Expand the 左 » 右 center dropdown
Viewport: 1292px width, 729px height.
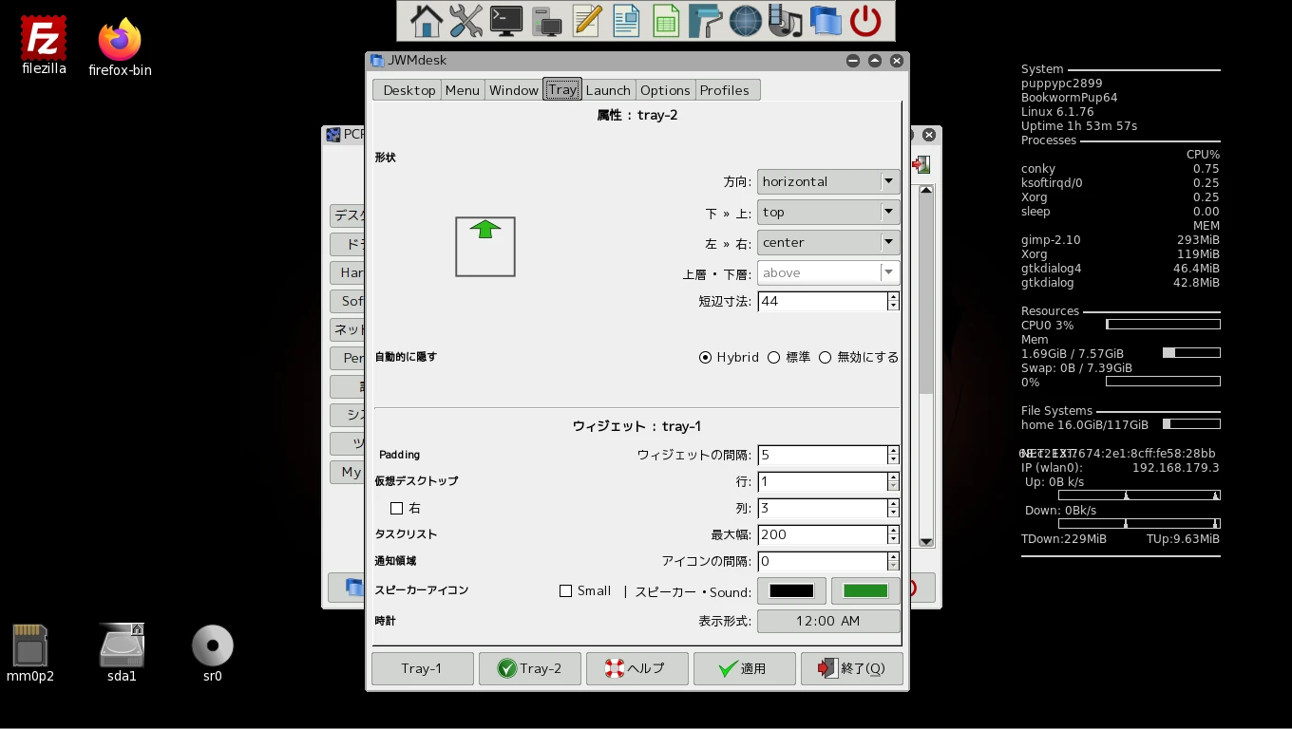[828, 243]
